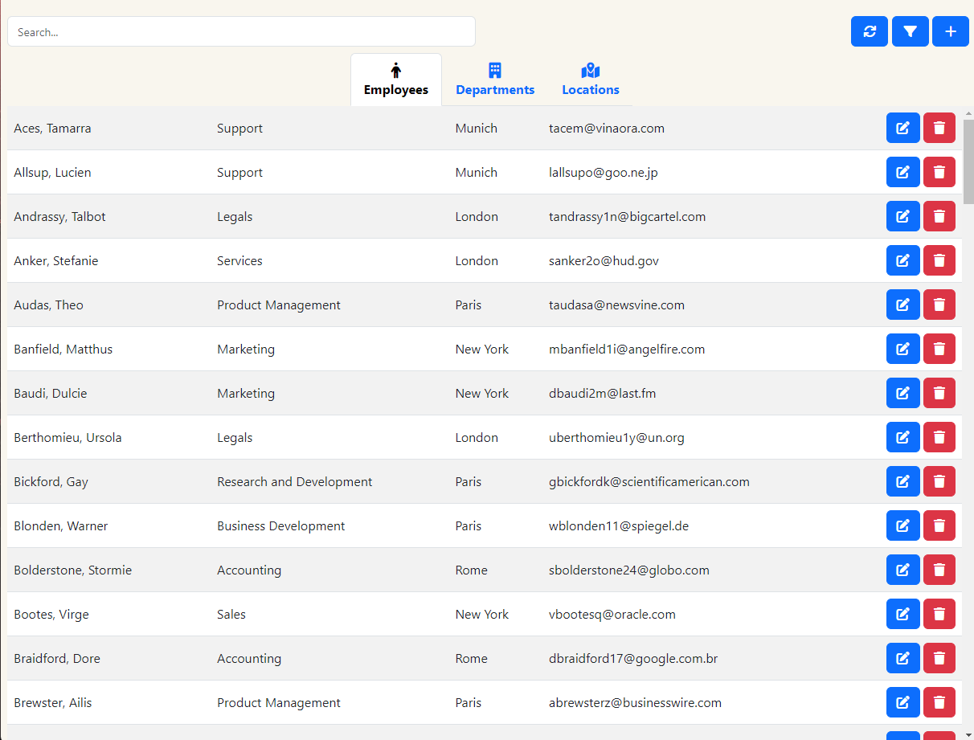
Task: Edit the Audas, Theo entry
Action: tap(902, 305)
